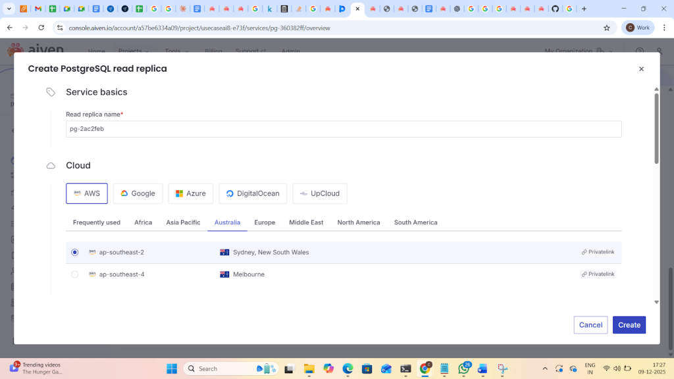Select the DigitalOcean provider icon
This screenshot has width=674, height=379.
(x=230, y=193)
